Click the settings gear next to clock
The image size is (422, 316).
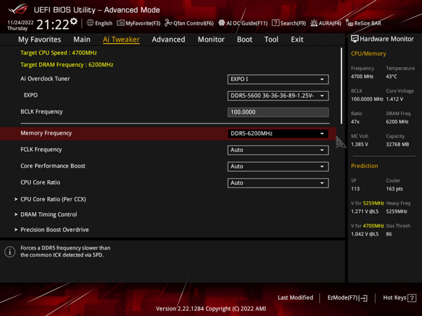point(74,21)
